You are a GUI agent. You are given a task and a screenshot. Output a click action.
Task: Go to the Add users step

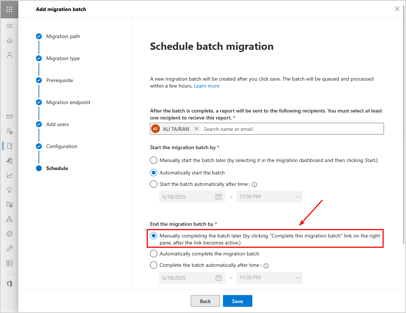pyautogui.click(x=58, y=124)
